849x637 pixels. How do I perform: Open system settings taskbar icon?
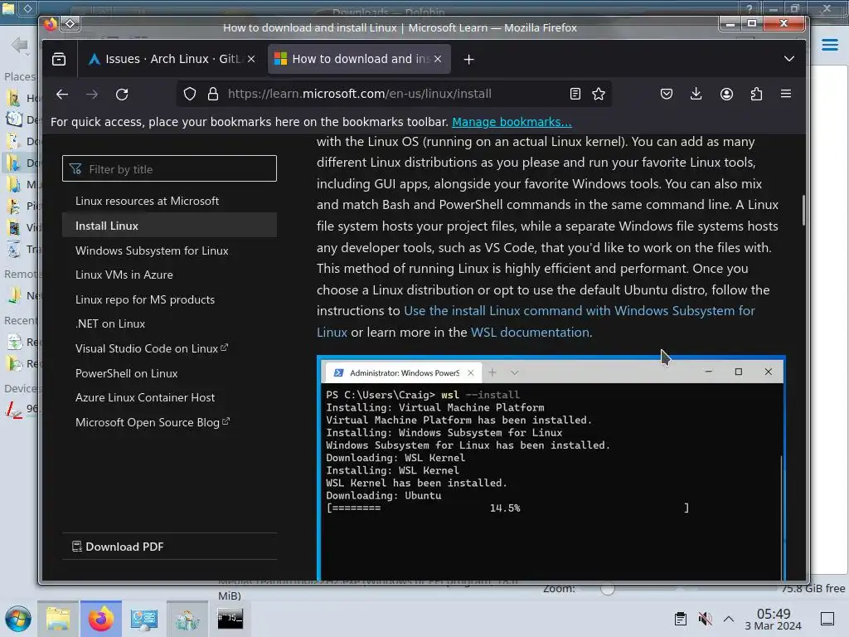(144, 619)
